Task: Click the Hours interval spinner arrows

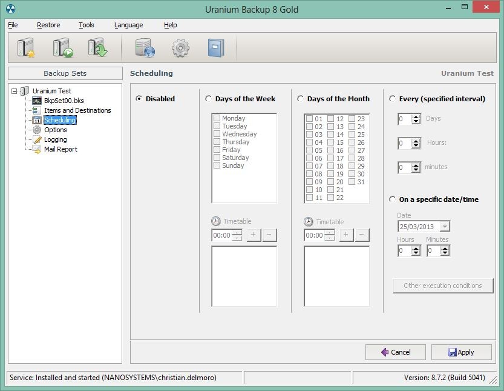Action: point(416,143)
